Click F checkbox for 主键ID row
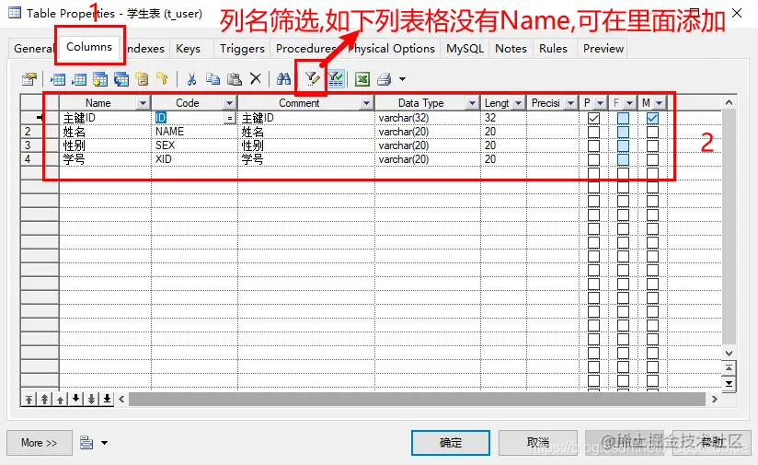 pyautogui.click(x=623, y=118)
